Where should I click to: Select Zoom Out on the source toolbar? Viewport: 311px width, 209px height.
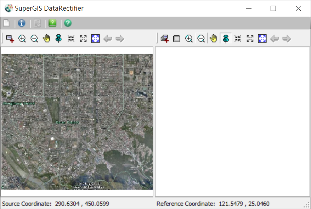[x=34, y=39]
